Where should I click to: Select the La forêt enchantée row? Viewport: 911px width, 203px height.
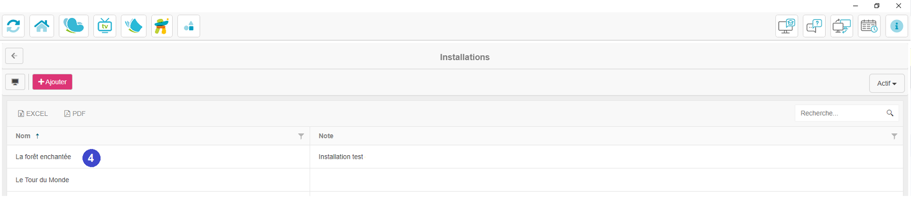[x=455, y=157]
